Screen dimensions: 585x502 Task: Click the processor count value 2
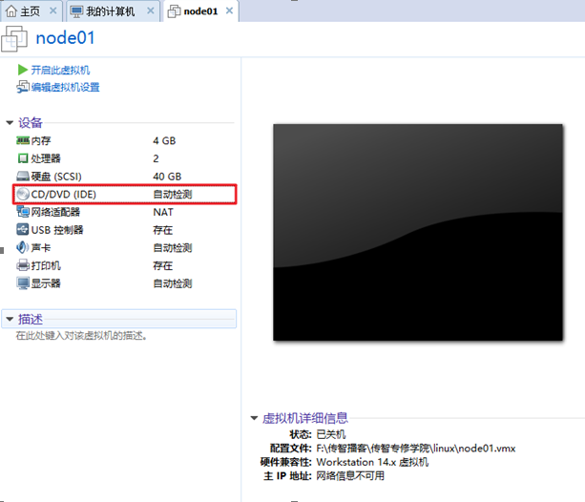(x=156, y=158)
